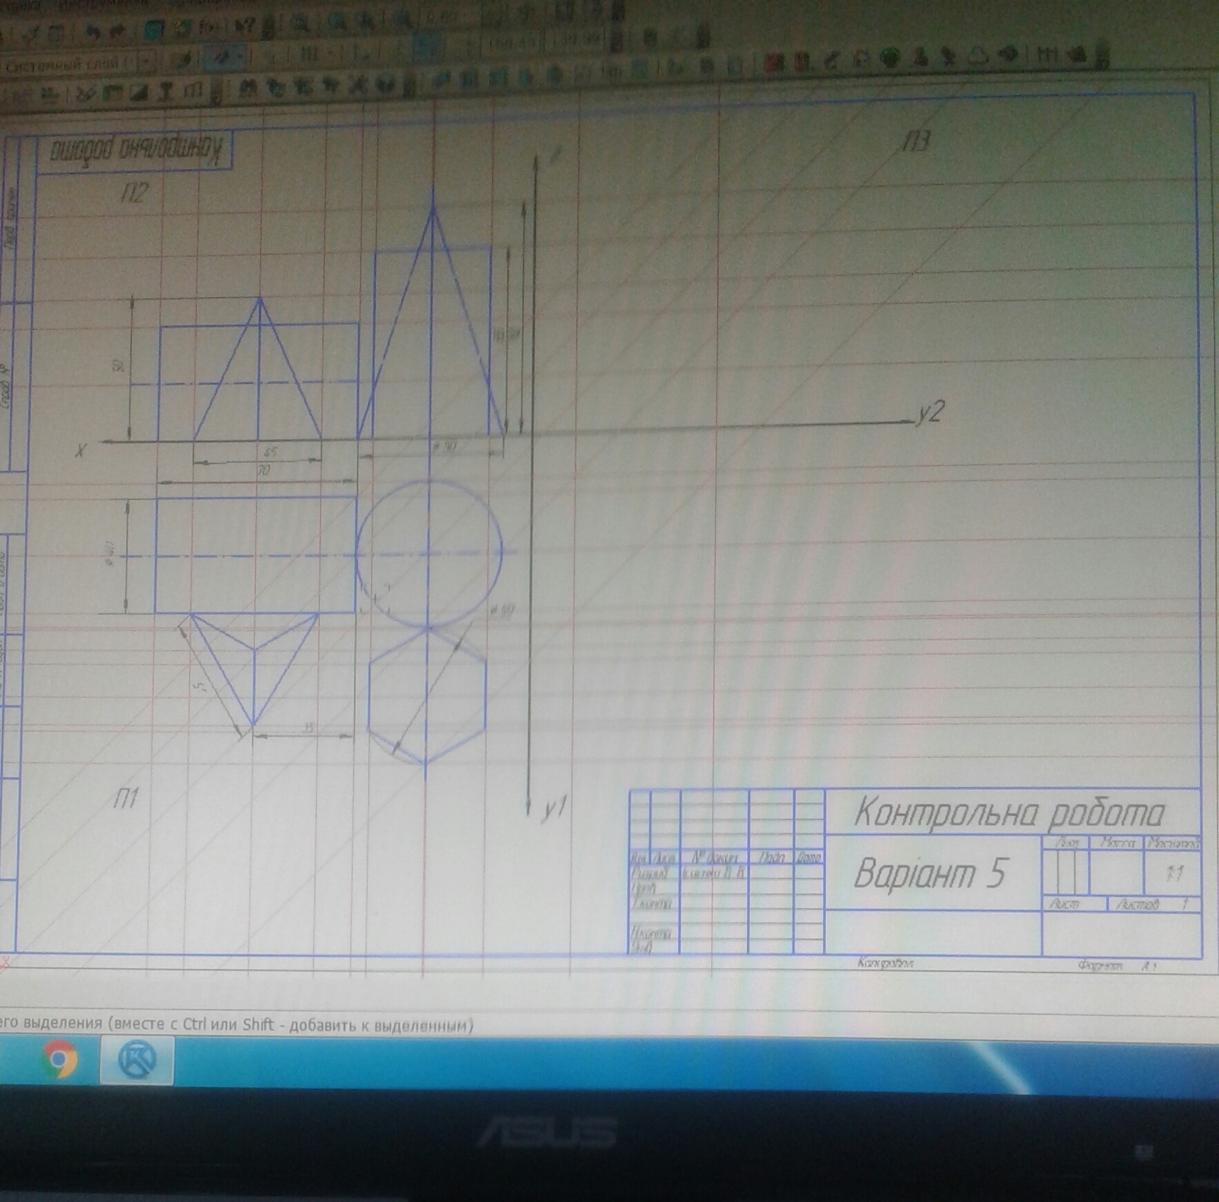Toggle the highlighted blue grid button

point(425,47)
